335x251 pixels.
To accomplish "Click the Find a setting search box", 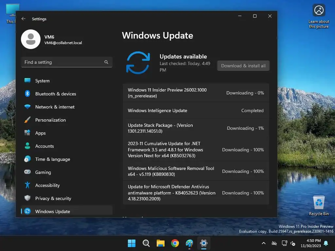I will click(67, 62).
